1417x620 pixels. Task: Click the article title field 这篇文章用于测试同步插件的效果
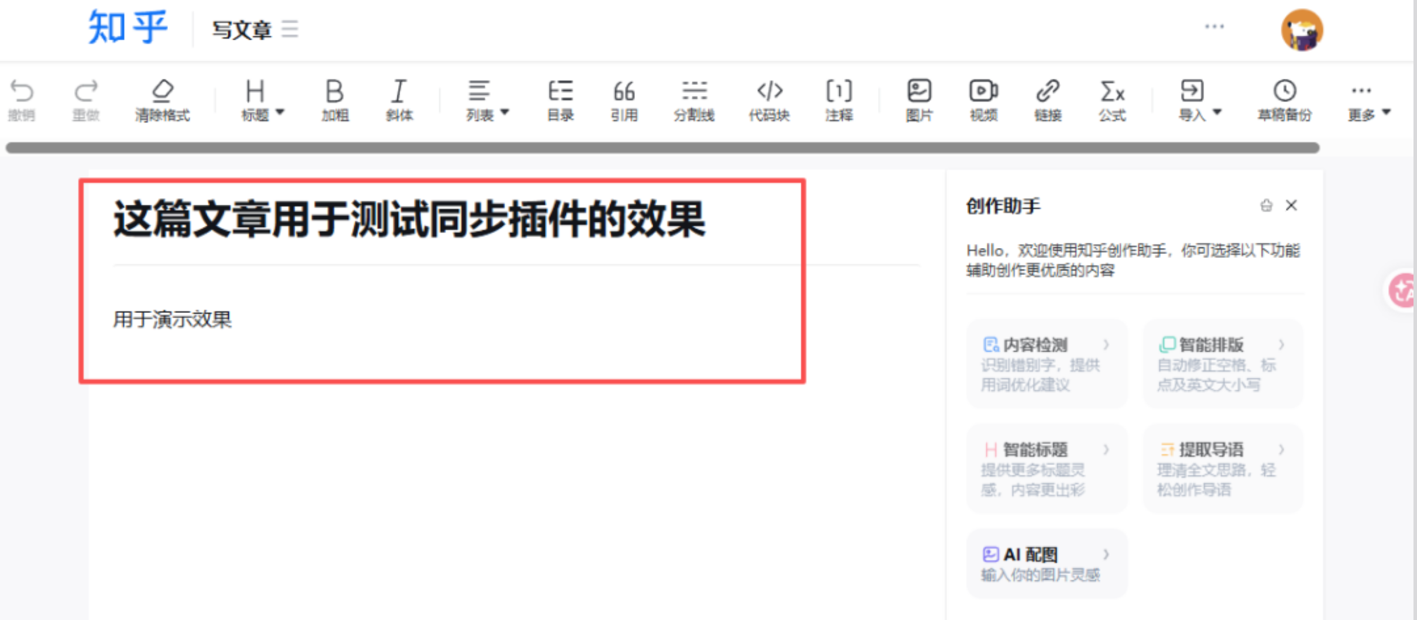(409, 219)
